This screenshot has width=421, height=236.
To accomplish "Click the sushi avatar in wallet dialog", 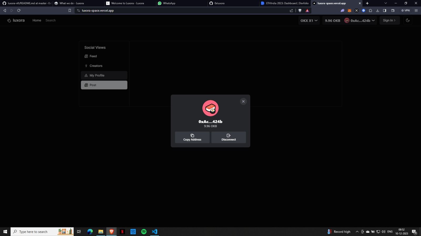I will 210,108.
